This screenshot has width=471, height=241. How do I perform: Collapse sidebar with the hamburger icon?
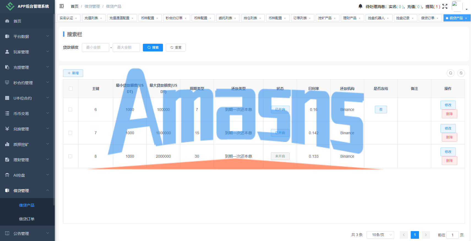(x=62, y=6)
